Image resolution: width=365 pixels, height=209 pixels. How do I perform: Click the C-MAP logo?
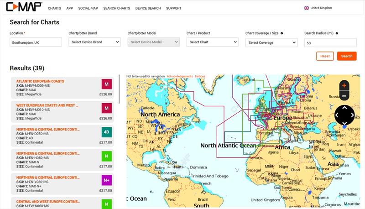24,6
